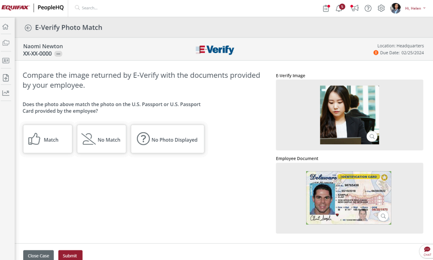The width and height of the screenshot is (433, 260).
Task: Click Close Case
Action: [38, 255]
